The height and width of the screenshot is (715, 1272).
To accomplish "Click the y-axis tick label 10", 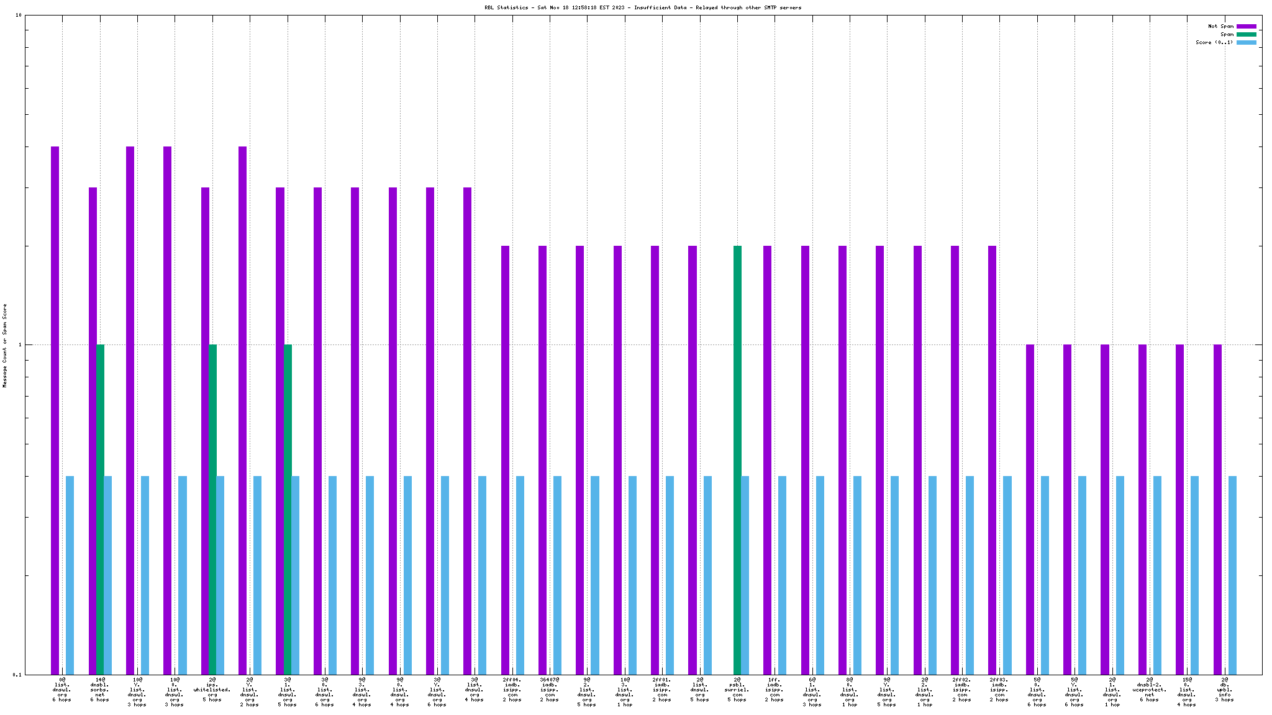I will [19, 15].
